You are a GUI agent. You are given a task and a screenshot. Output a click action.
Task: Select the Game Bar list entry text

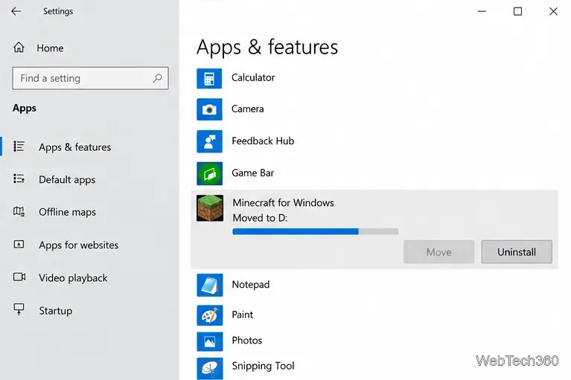pyautogui.click(x=252, y=173)
